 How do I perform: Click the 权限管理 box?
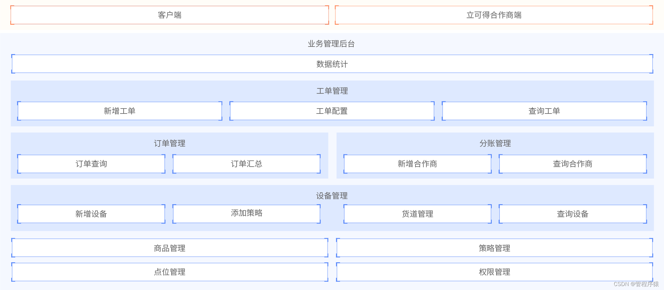click(494, 272)
